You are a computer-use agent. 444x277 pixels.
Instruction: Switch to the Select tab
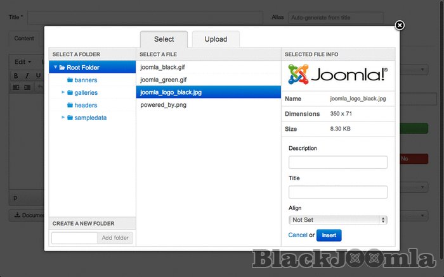164,39
